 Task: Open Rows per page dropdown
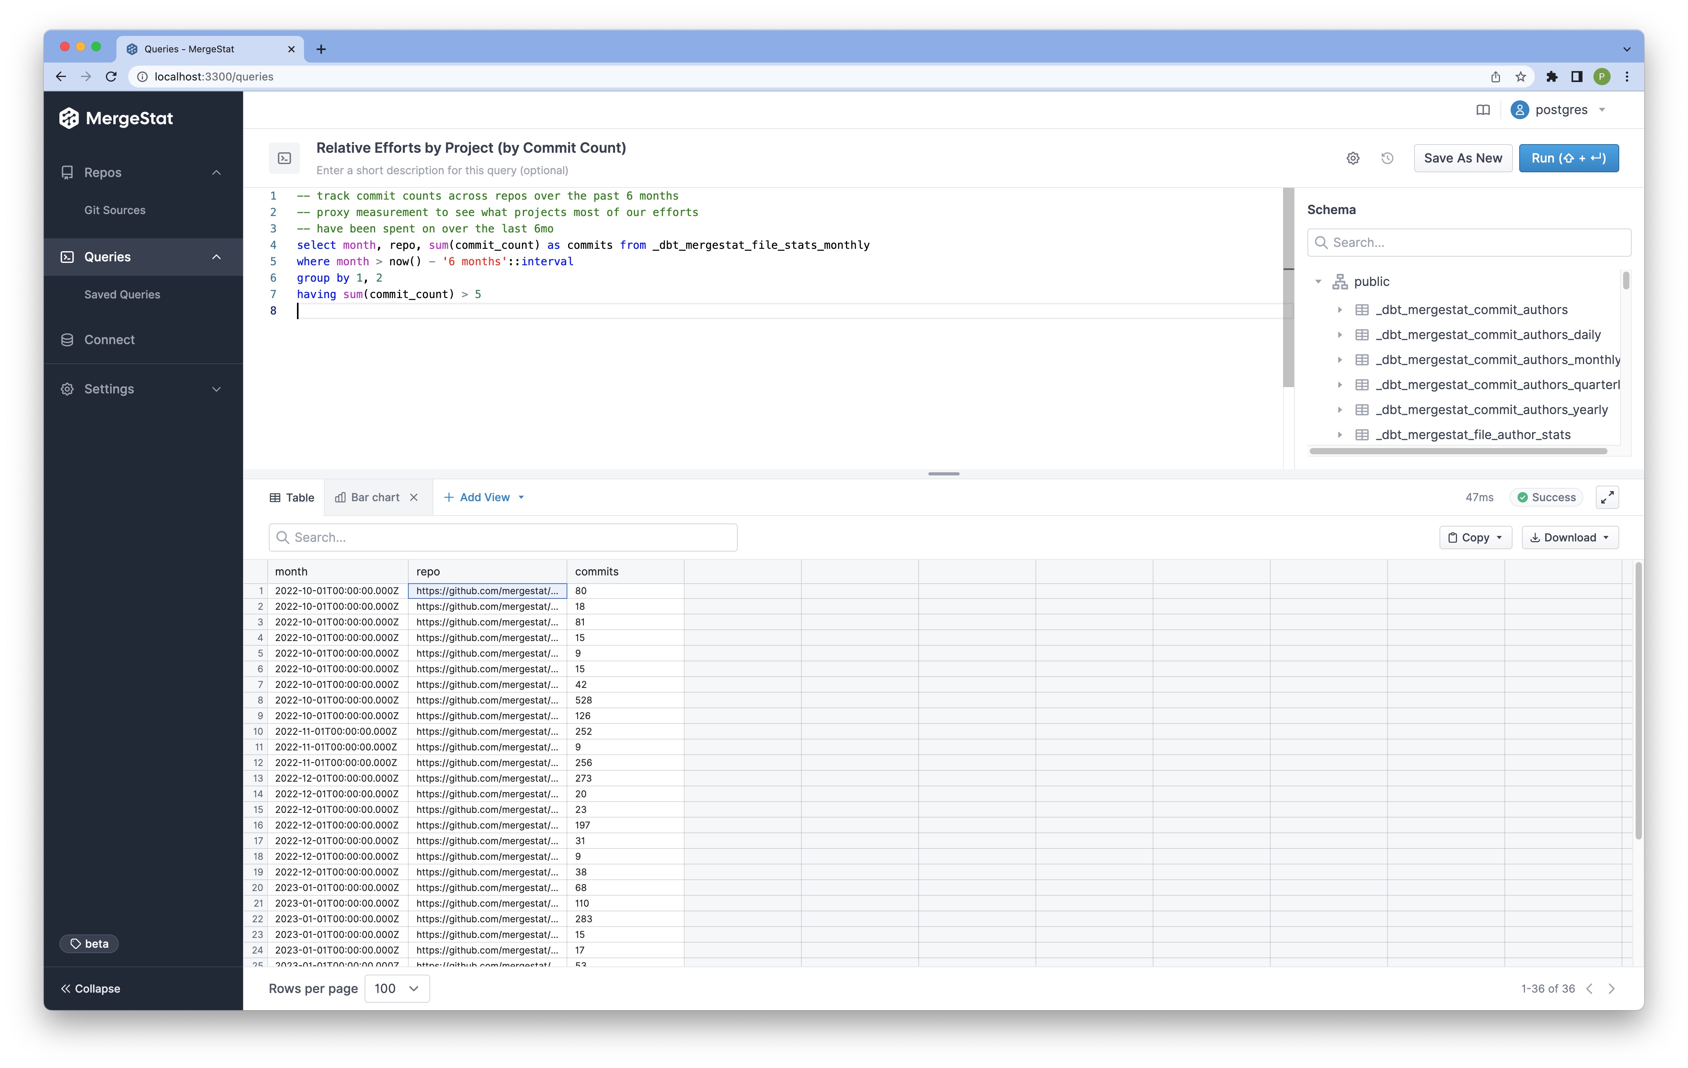click(397, 989)
